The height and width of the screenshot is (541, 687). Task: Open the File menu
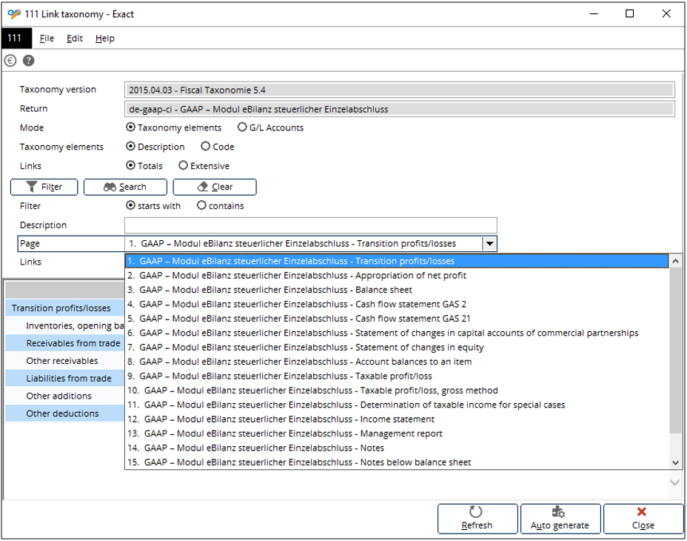point(47,39)
